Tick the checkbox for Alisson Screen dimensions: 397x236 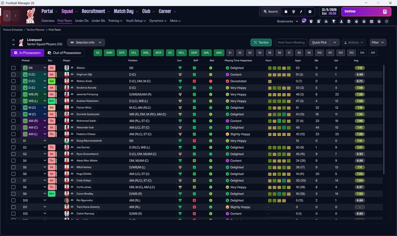tap(13, 68)
